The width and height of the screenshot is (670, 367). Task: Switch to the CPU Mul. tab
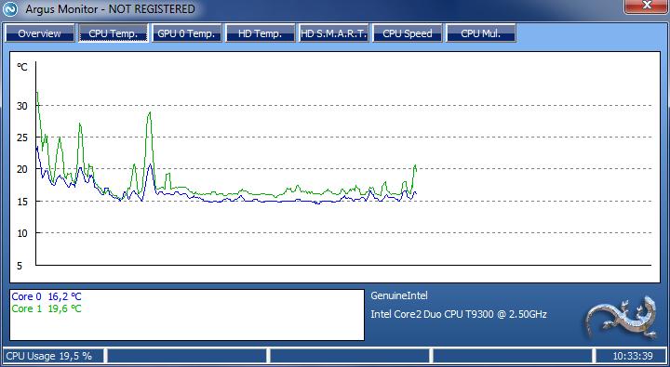pos(481,33)
